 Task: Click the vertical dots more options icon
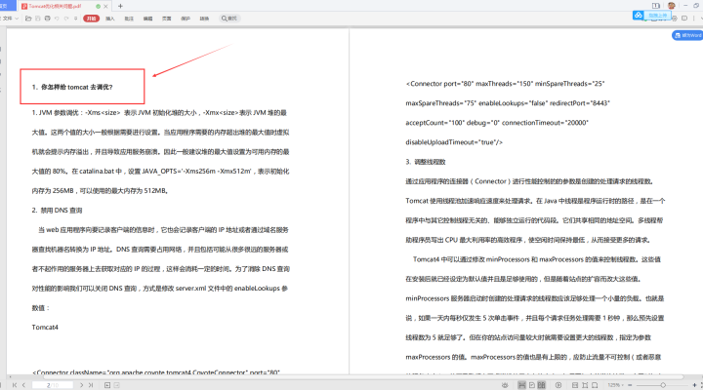pos(693,19)
